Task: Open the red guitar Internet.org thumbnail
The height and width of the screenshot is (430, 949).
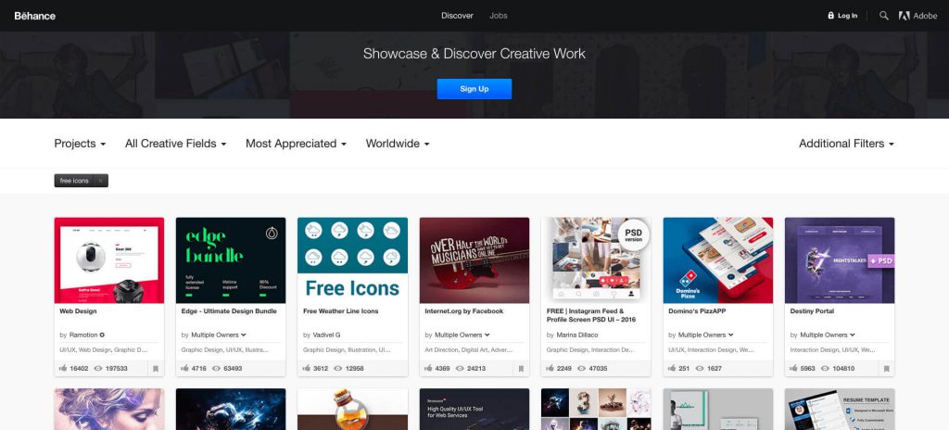Action: (x=474, y=260)
